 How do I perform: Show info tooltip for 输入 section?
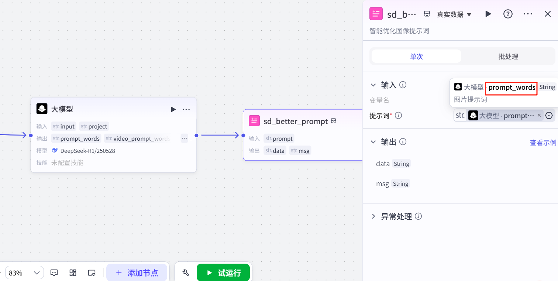tap(403, 85)
